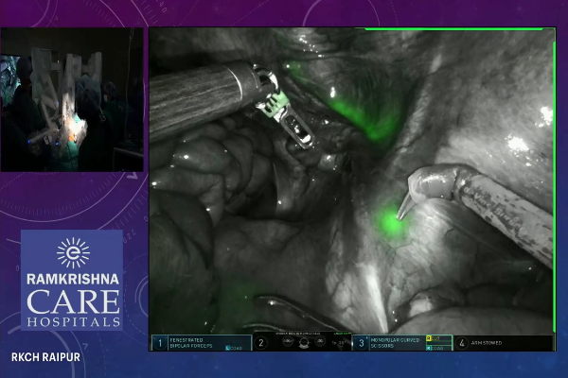The width and height of the screenshot is (568, 378).
Task: Click the left circular icon in arm 2 panel
Action: (x=288, y=341)
